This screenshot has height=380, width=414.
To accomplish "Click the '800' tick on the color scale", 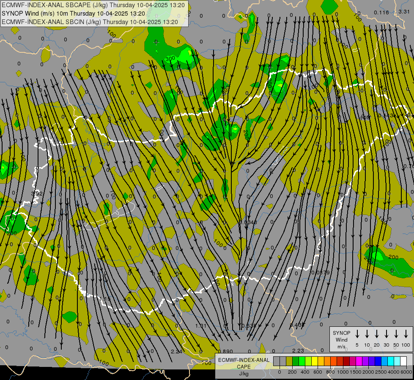I will coord(330,372).
